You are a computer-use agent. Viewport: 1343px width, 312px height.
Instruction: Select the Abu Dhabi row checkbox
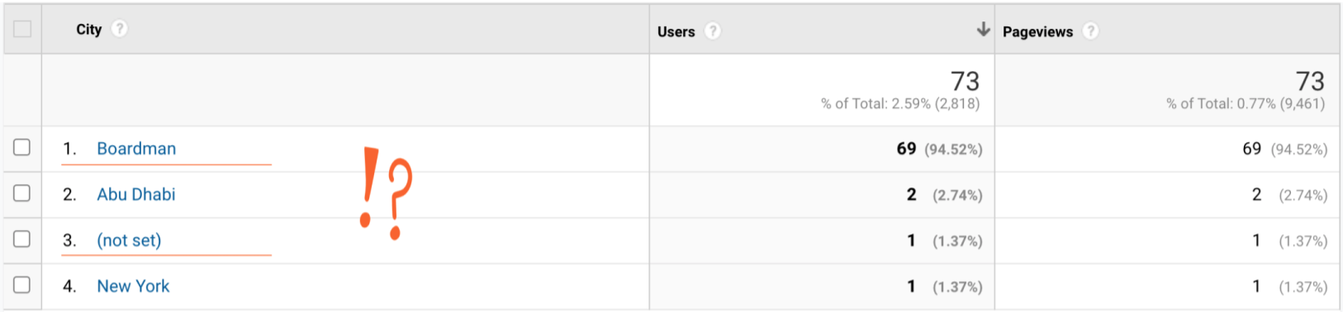[x=22, y=193]
